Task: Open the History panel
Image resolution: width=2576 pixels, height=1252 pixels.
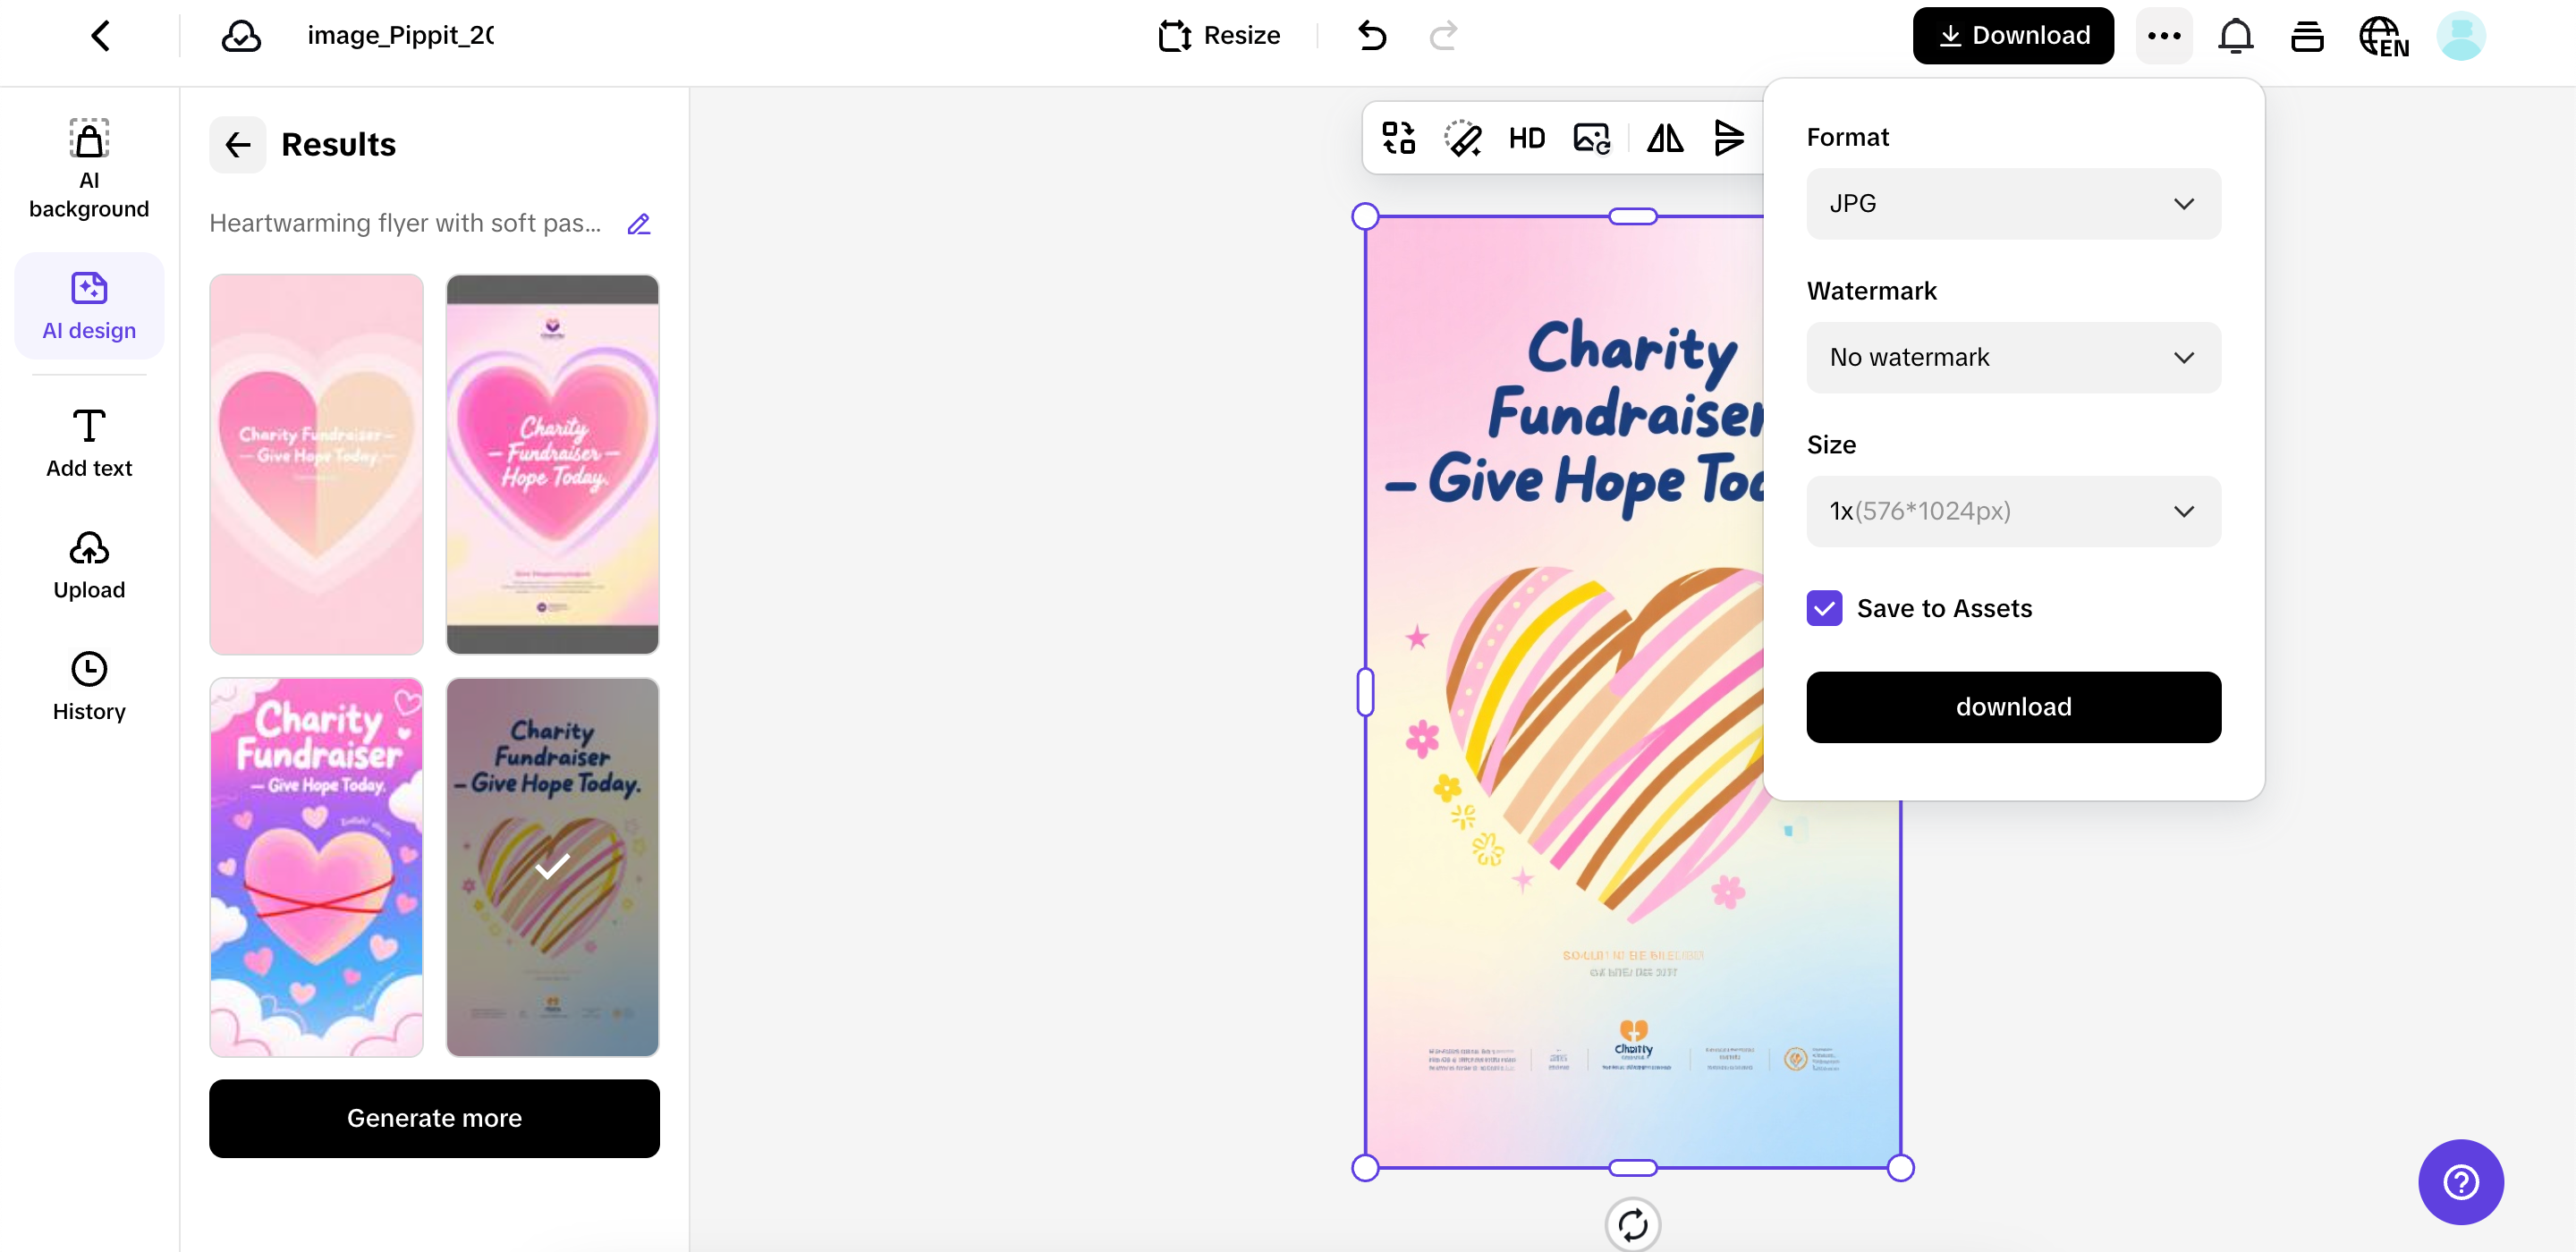Action: [x=89, y=687]
